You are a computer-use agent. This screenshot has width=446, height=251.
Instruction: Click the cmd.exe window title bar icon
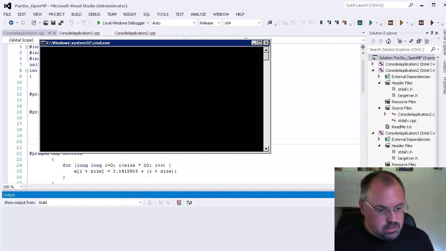point(43,43)
